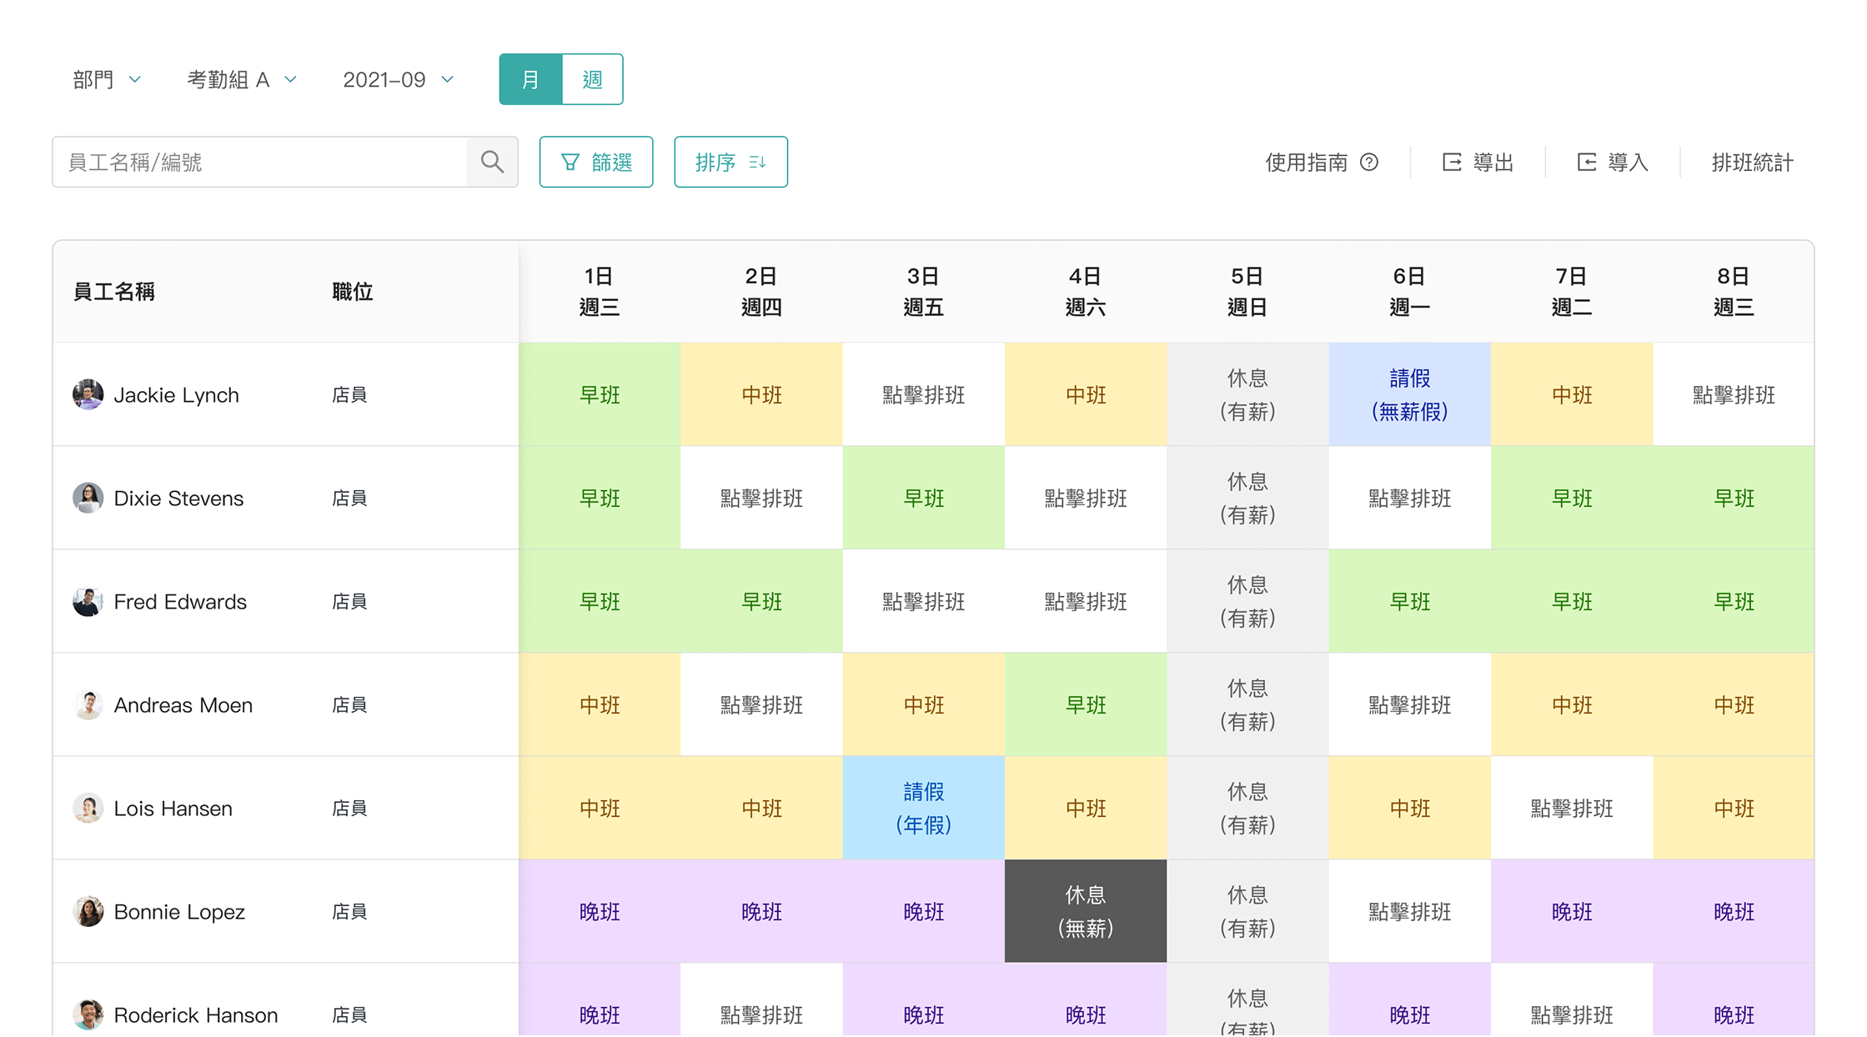Click the help icon beside 使用指南
The width and height of the screenshot is (1867, 1037).
coord(1369,163)
